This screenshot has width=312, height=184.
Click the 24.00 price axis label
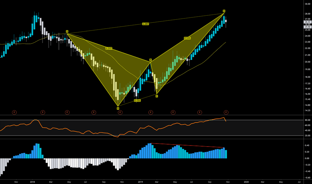coord(308,36)
